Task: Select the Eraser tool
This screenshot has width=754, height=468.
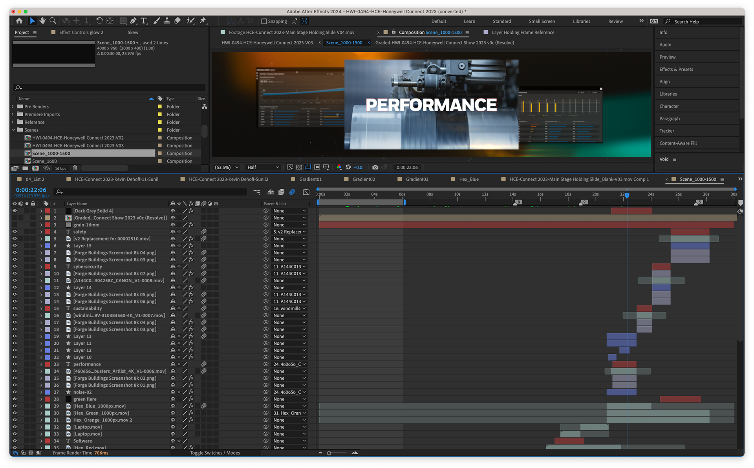Action: pyautogui.click(x=178, y=21)
